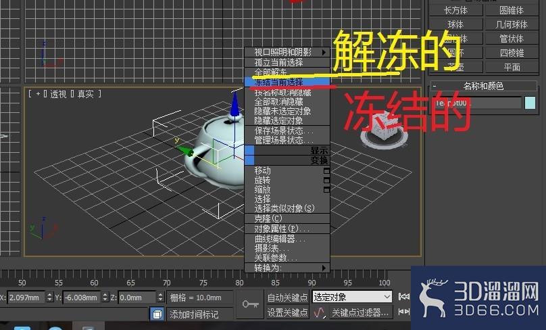Click X coordinate spinner arrows

49,297
